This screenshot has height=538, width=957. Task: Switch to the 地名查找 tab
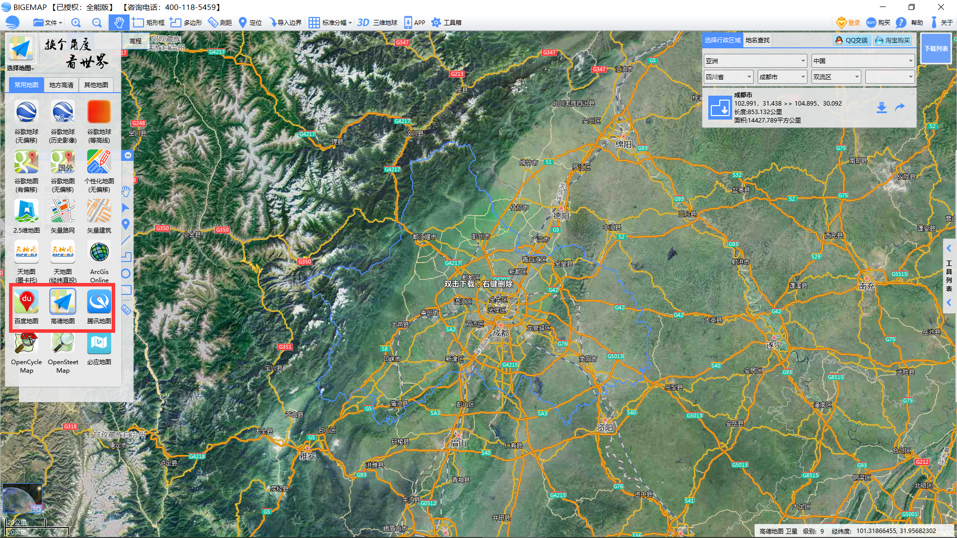pos(757,40)
